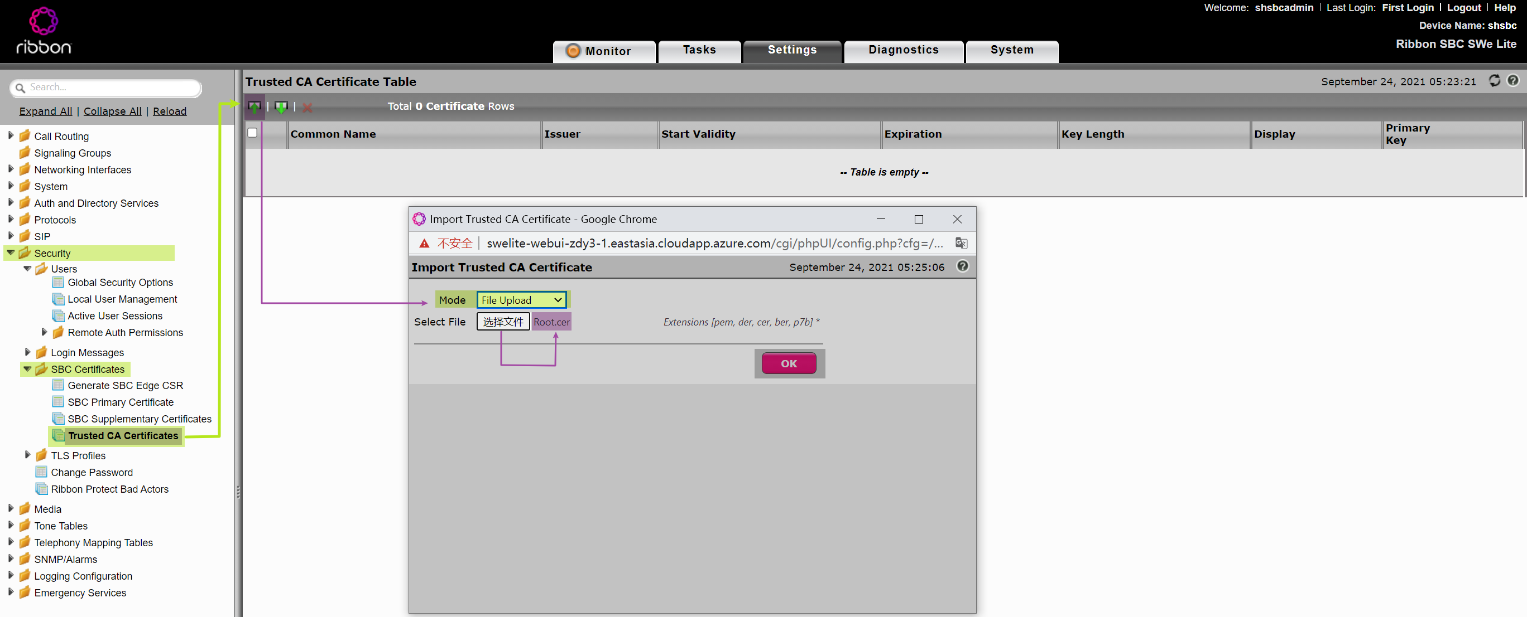Open the Logging Configuration tree item
This screenshot has height=617, width=1527.
point(83,576)
